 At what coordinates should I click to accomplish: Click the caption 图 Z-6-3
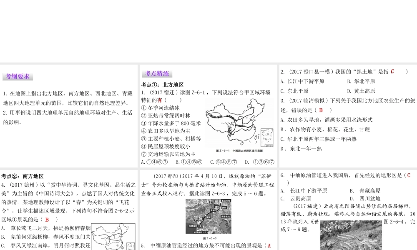tap(210, 238)
